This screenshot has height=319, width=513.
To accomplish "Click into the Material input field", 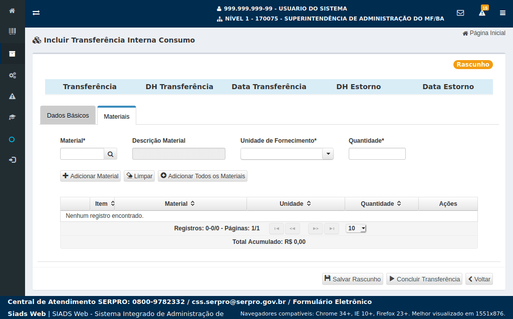I will click(82, 154).
